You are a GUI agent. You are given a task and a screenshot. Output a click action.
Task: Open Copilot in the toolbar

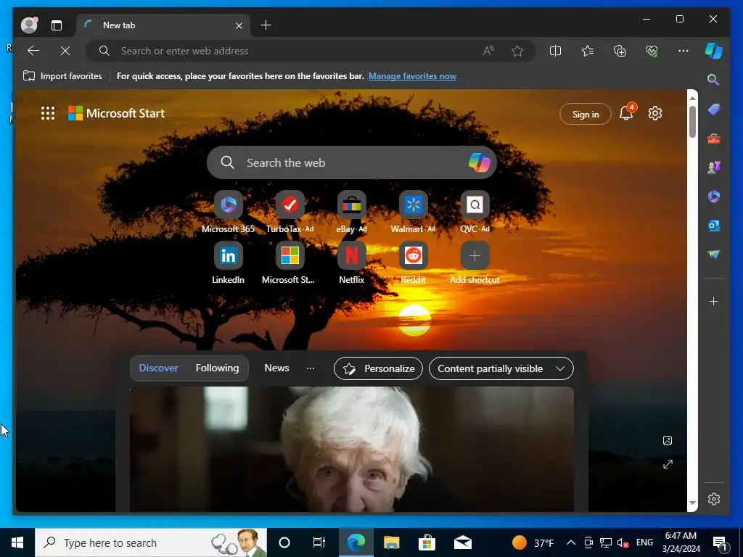pos(714,51)
